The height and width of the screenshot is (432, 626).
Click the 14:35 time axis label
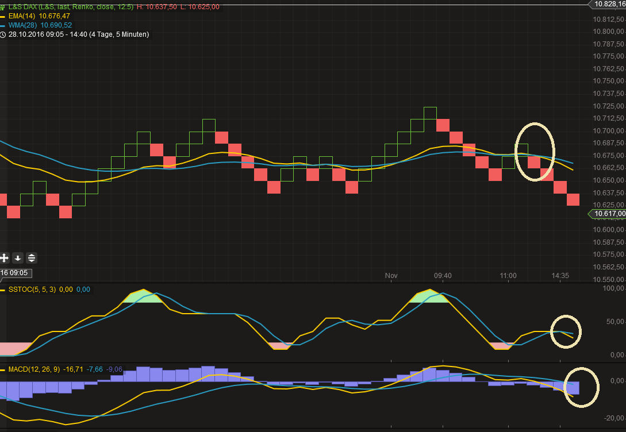pos(559,276)
